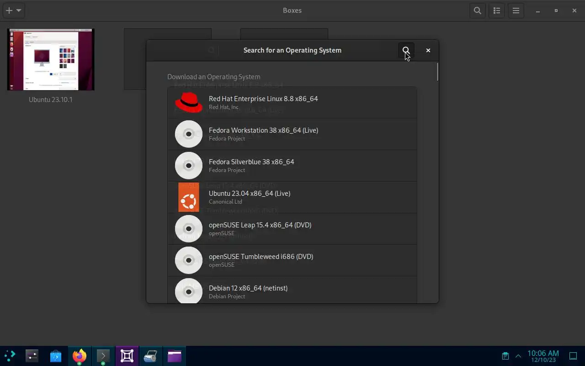Launch Firefox from the taskbar
585x366 pixels.
(x=80, y=356)
